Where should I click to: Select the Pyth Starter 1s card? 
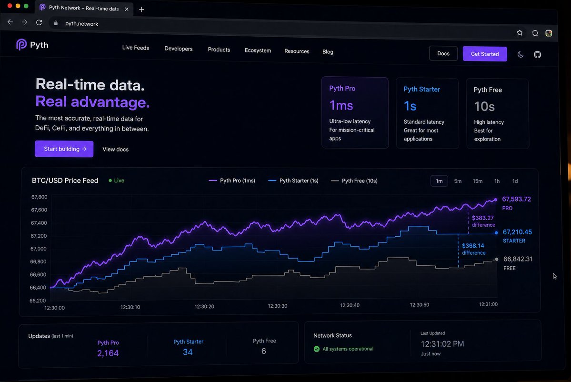pos(428,113)
